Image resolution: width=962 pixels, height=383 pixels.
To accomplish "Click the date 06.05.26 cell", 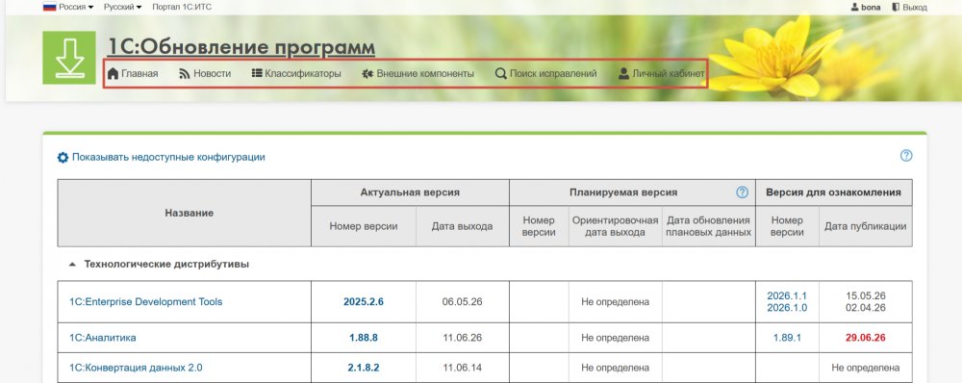I will [x=462, y=302].
